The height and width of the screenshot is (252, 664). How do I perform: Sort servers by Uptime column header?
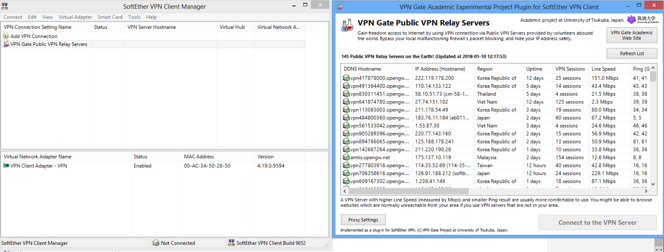(x=538, y=69)
